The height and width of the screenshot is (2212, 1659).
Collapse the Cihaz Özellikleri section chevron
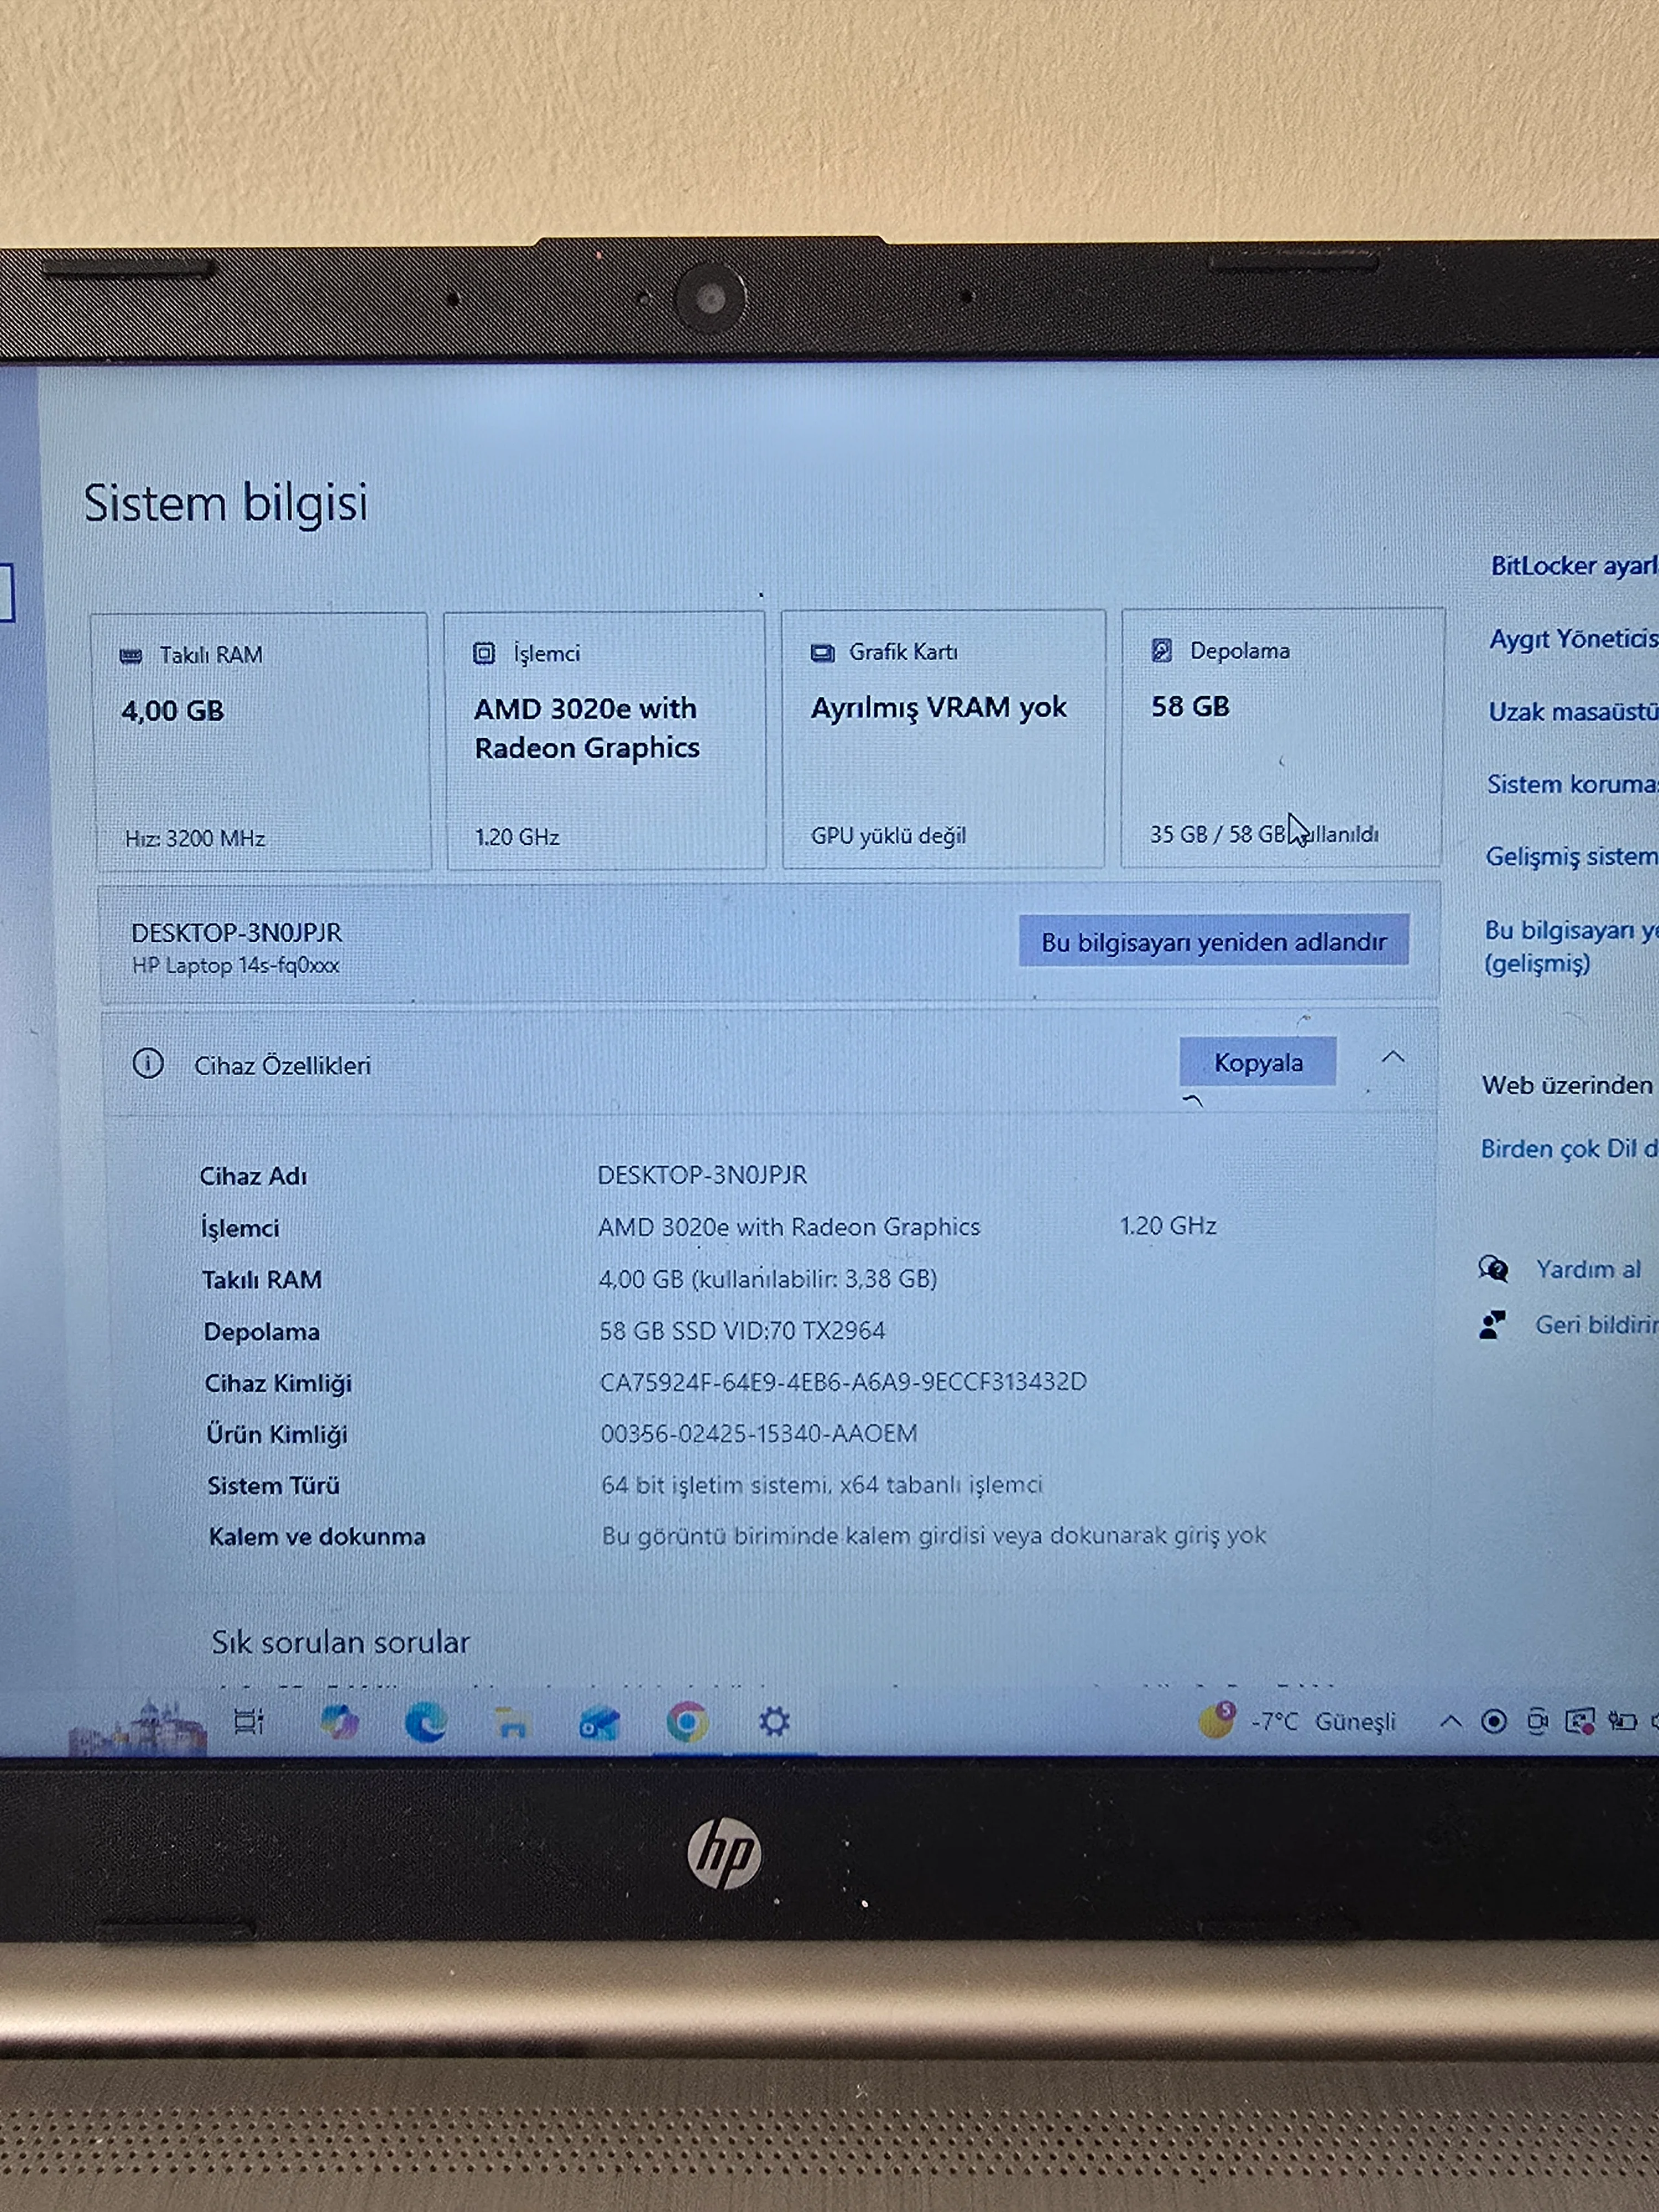(x=1393, y=1057)
